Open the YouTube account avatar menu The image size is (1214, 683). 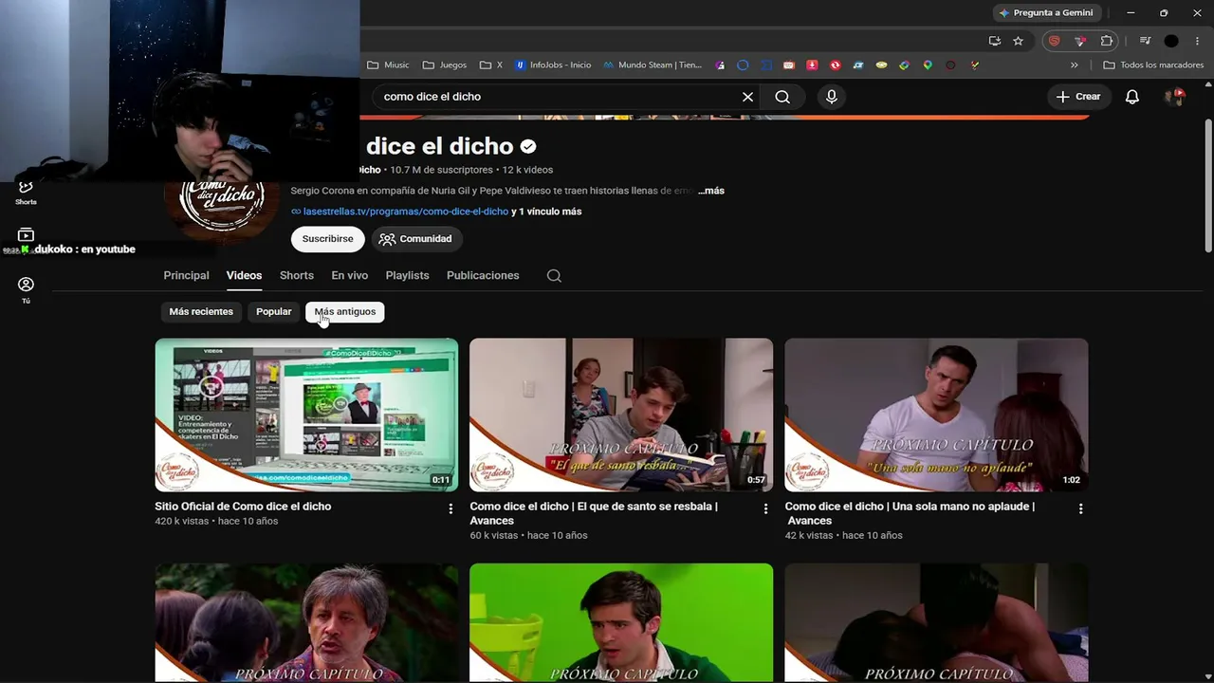coord(1176,97)
